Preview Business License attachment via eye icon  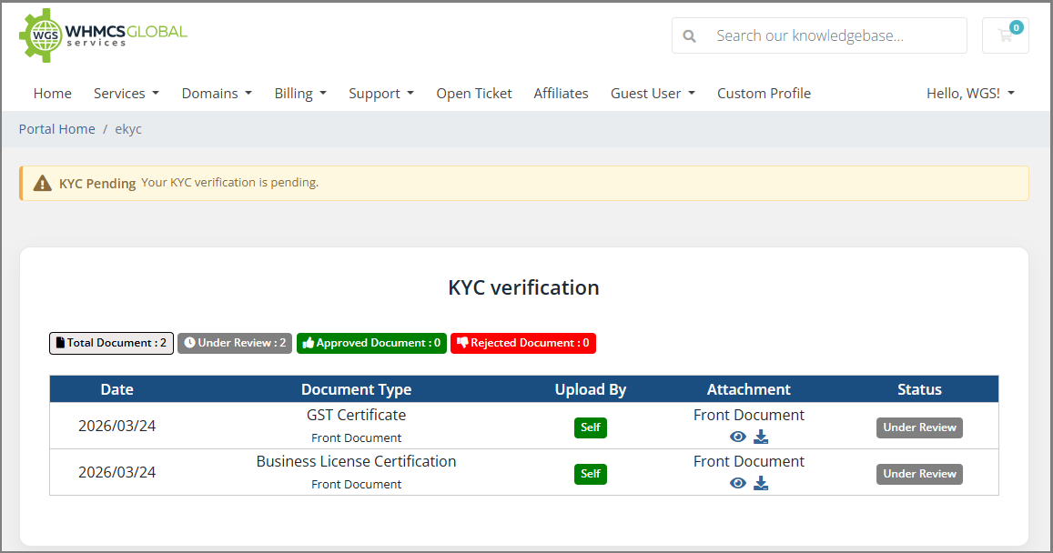(x=738, y=483)
